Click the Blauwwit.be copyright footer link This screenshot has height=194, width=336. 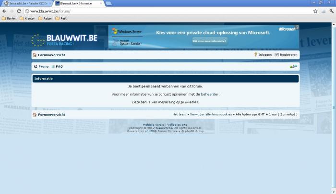[164, 128]
